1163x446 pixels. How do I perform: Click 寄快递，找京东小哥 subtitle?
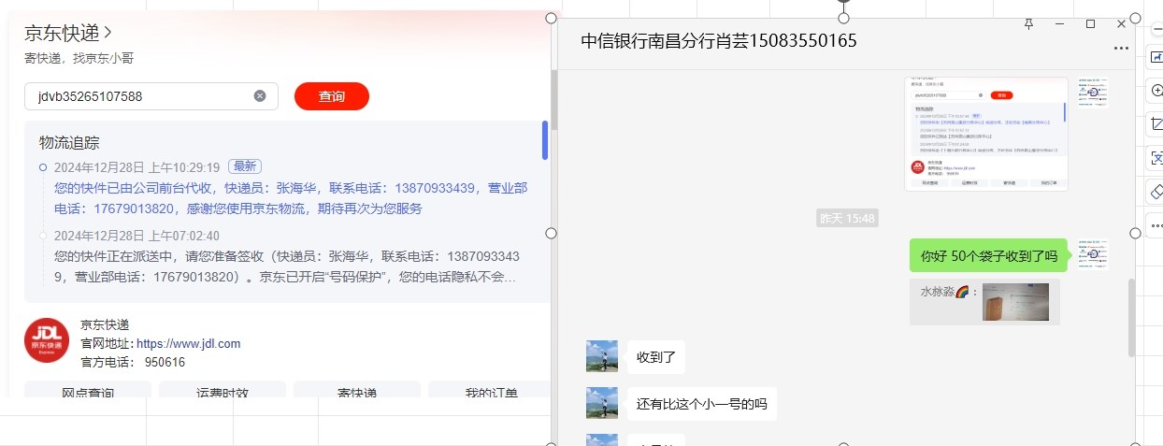pos(79,58)
